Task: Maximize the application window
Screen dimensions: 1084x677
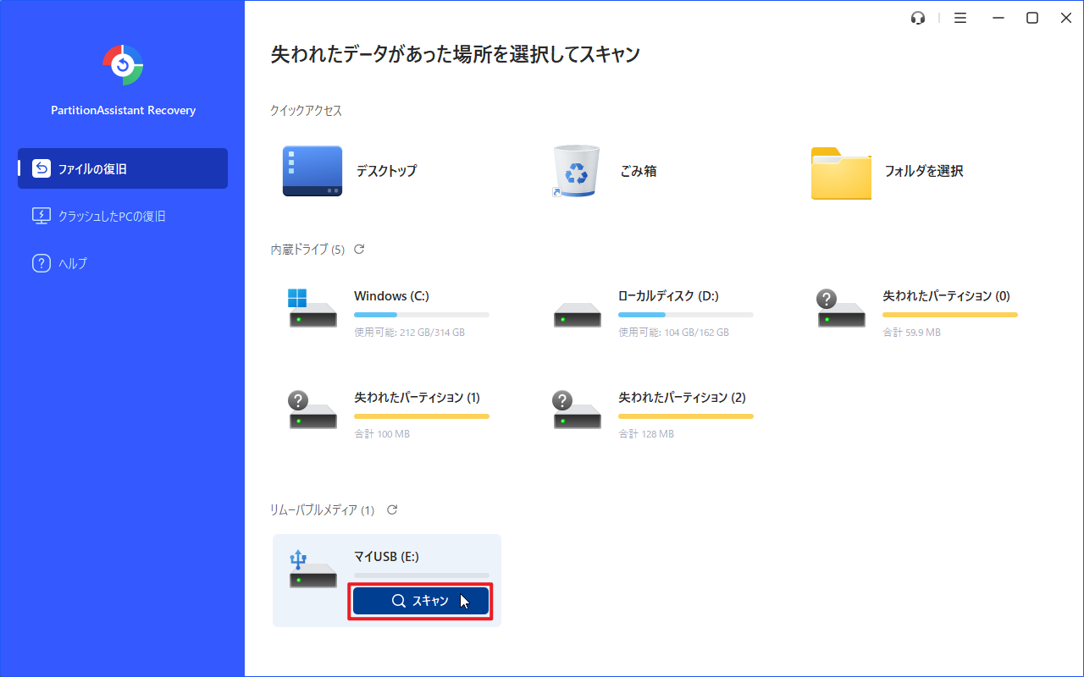Action: tap(1032, 18)
